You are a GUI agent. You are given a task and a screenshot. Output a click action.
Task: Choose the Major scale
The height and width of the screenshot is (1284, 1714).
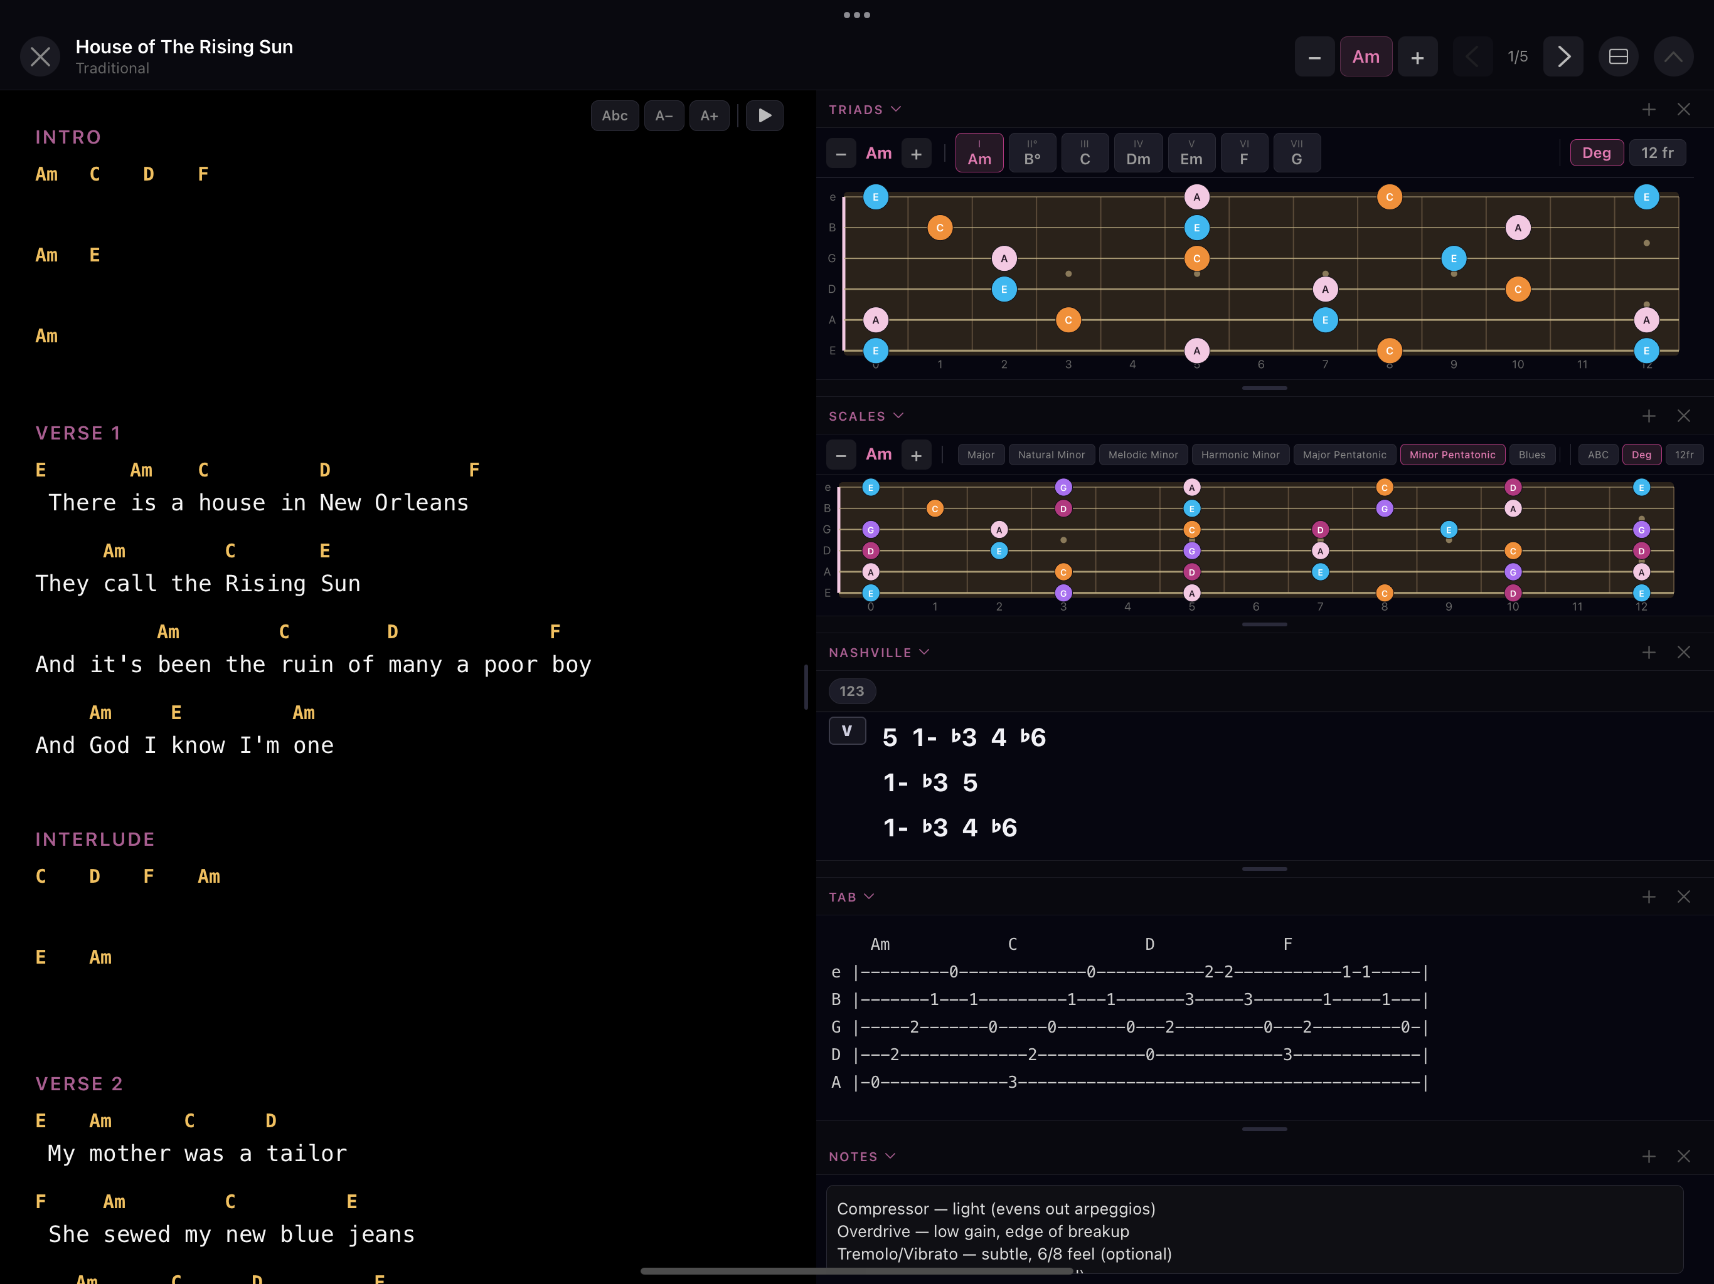coord(981,455)
